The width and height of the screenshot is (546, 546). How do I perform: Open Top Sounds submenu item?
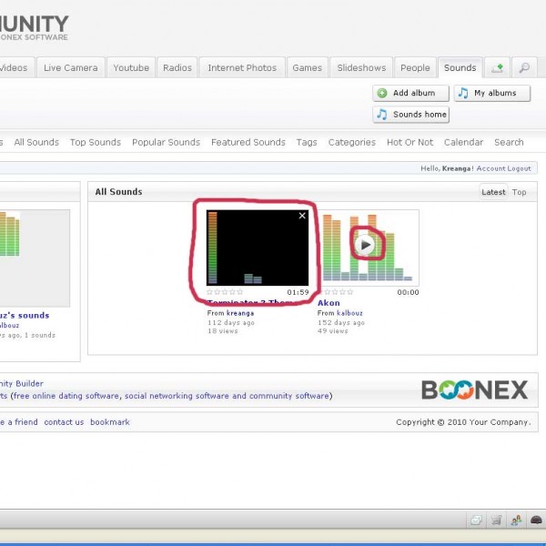(x=96, y=143)
